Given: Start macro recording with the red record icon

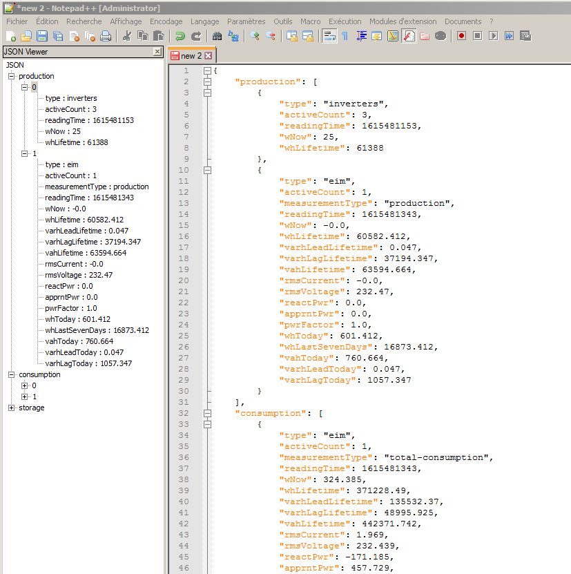Looking at the screenshot, I should pyautogui.click(x=461, y=36).
